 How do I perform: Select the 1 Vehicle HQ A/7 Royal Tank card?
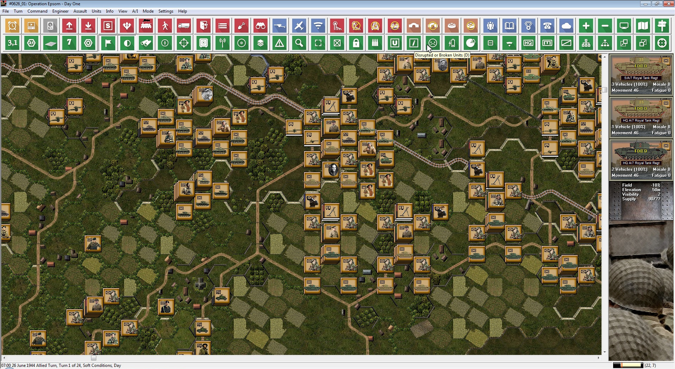coord(641,117)
